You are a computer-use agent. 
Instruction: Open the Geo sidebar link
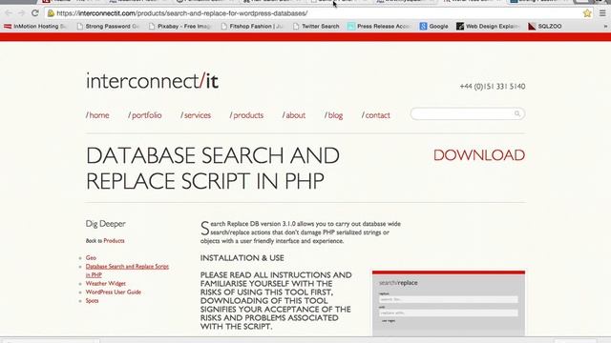(x=91, y=258)
